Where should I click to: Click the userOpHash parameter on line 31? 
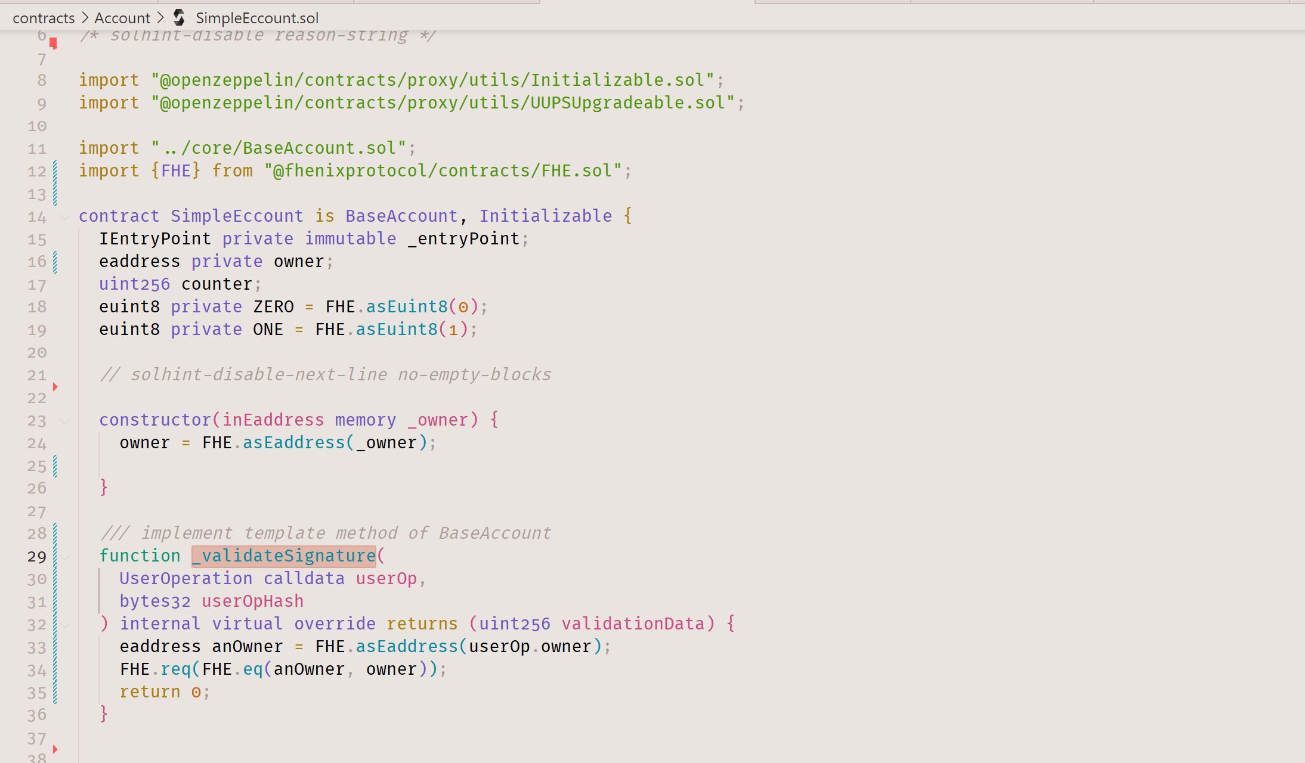click(x=253, y=601)
